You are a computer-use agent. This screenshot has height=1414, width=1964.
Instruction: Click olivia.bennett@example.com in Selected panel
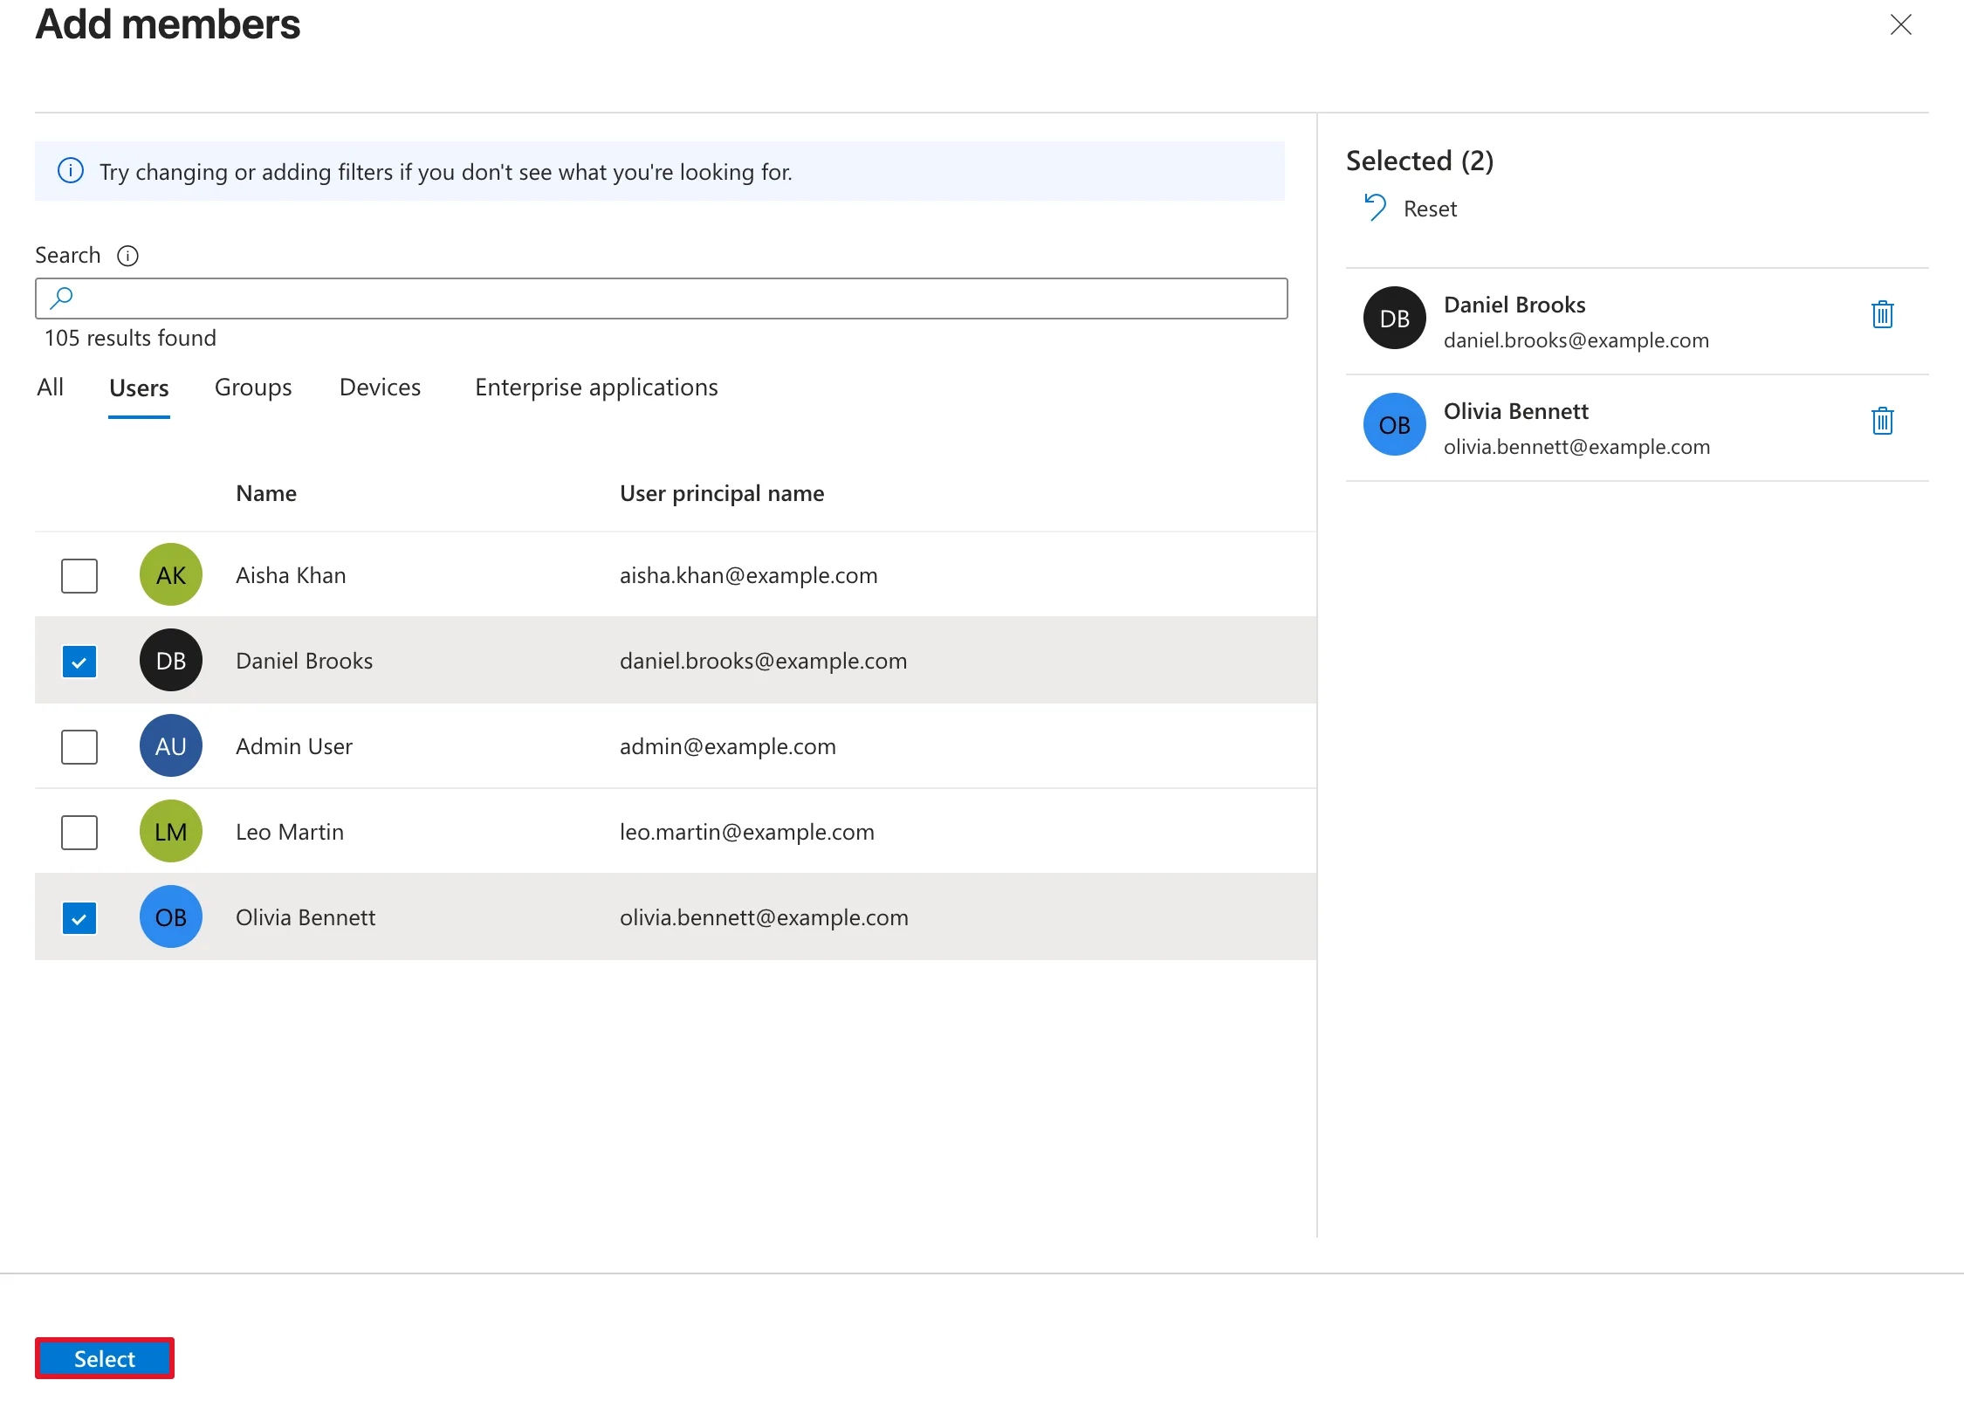pos(1576,446)
